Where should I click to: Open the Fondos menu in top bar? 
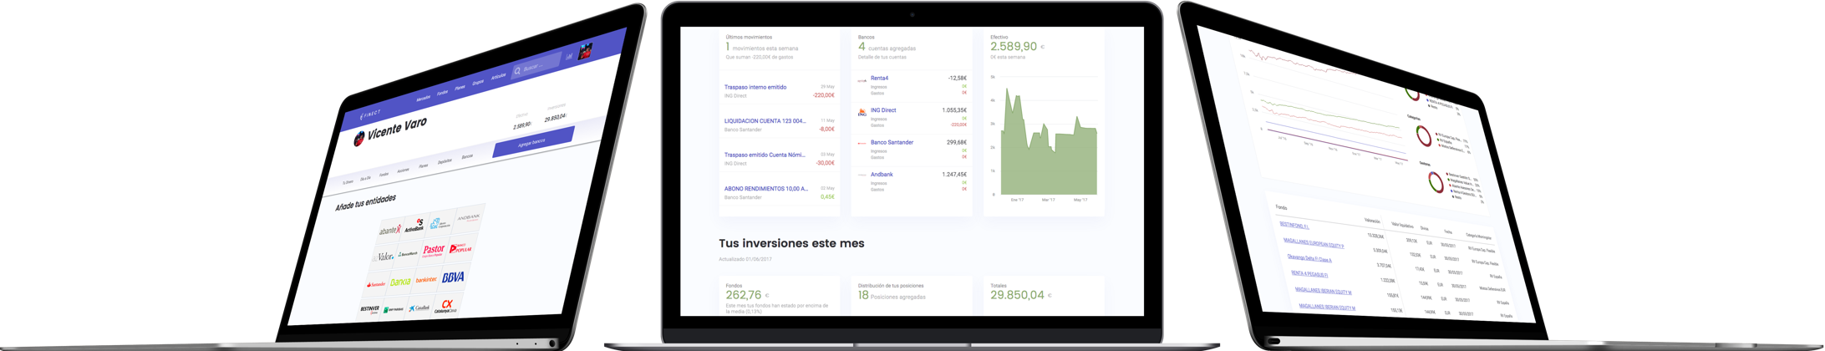pyautogui.click(x=442, y=93)
